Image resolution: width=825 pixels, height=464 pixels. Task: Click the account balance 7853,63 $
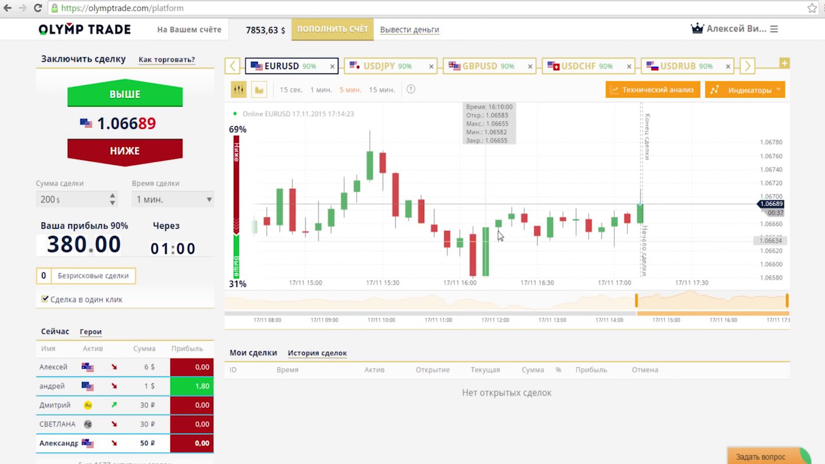coord(266,30)
